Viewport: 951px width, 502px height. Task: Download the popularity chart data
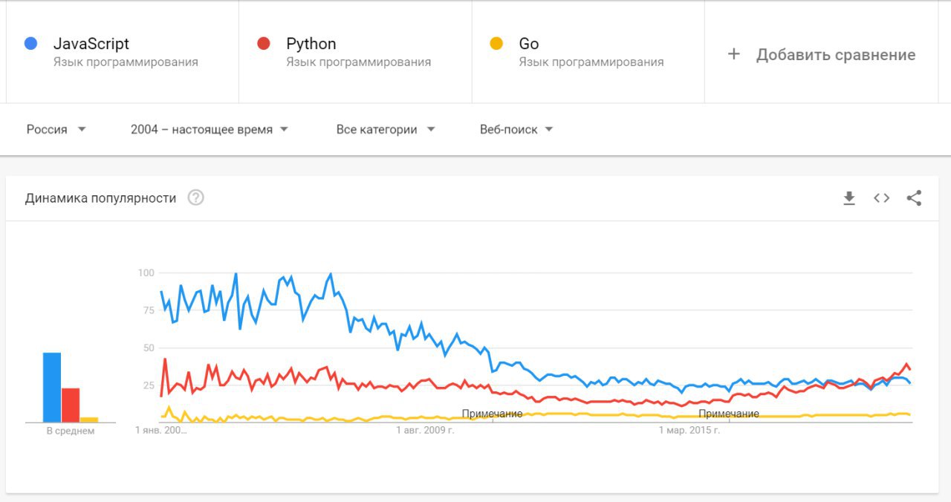click(x=849, y=198)
